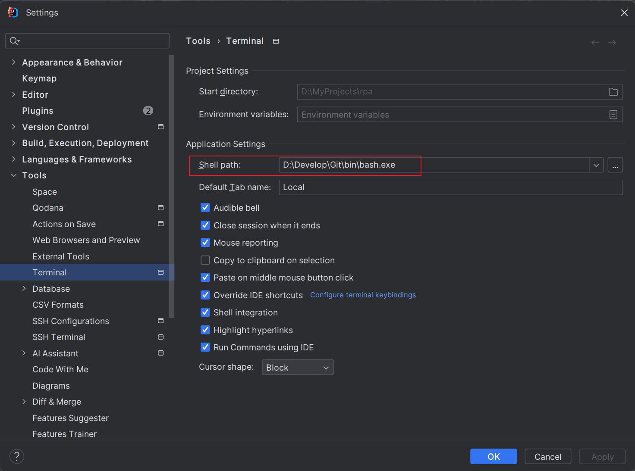Navigate back with the left arrow icon

pos(595,43)
